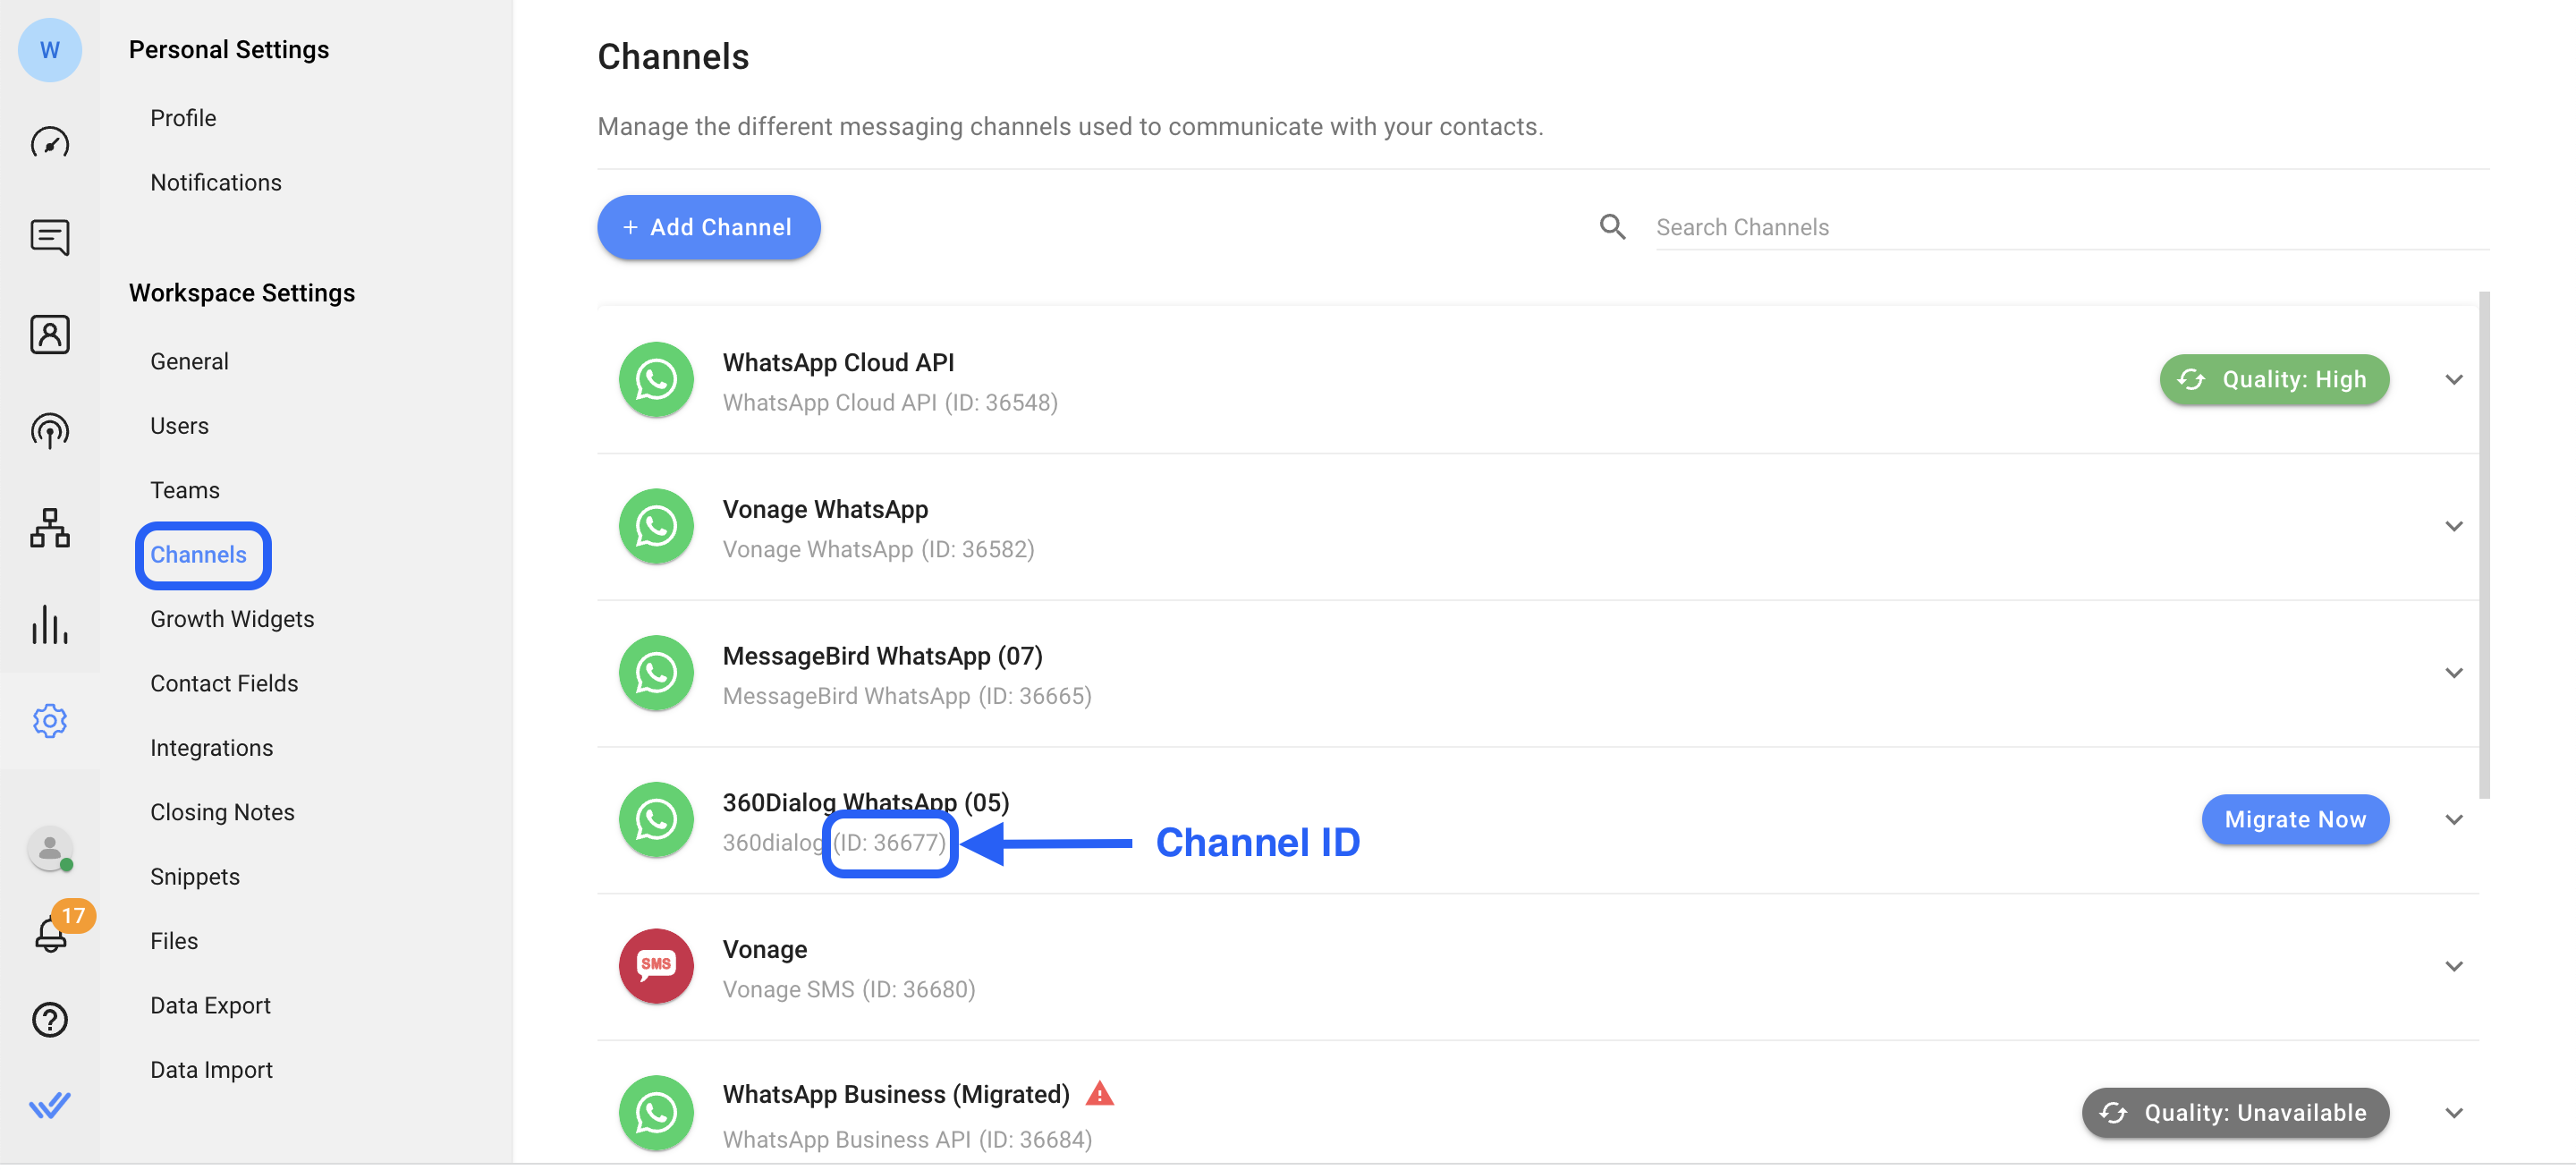
Task: Focus the Search Channels field
Action: [x=2072, y=228]
